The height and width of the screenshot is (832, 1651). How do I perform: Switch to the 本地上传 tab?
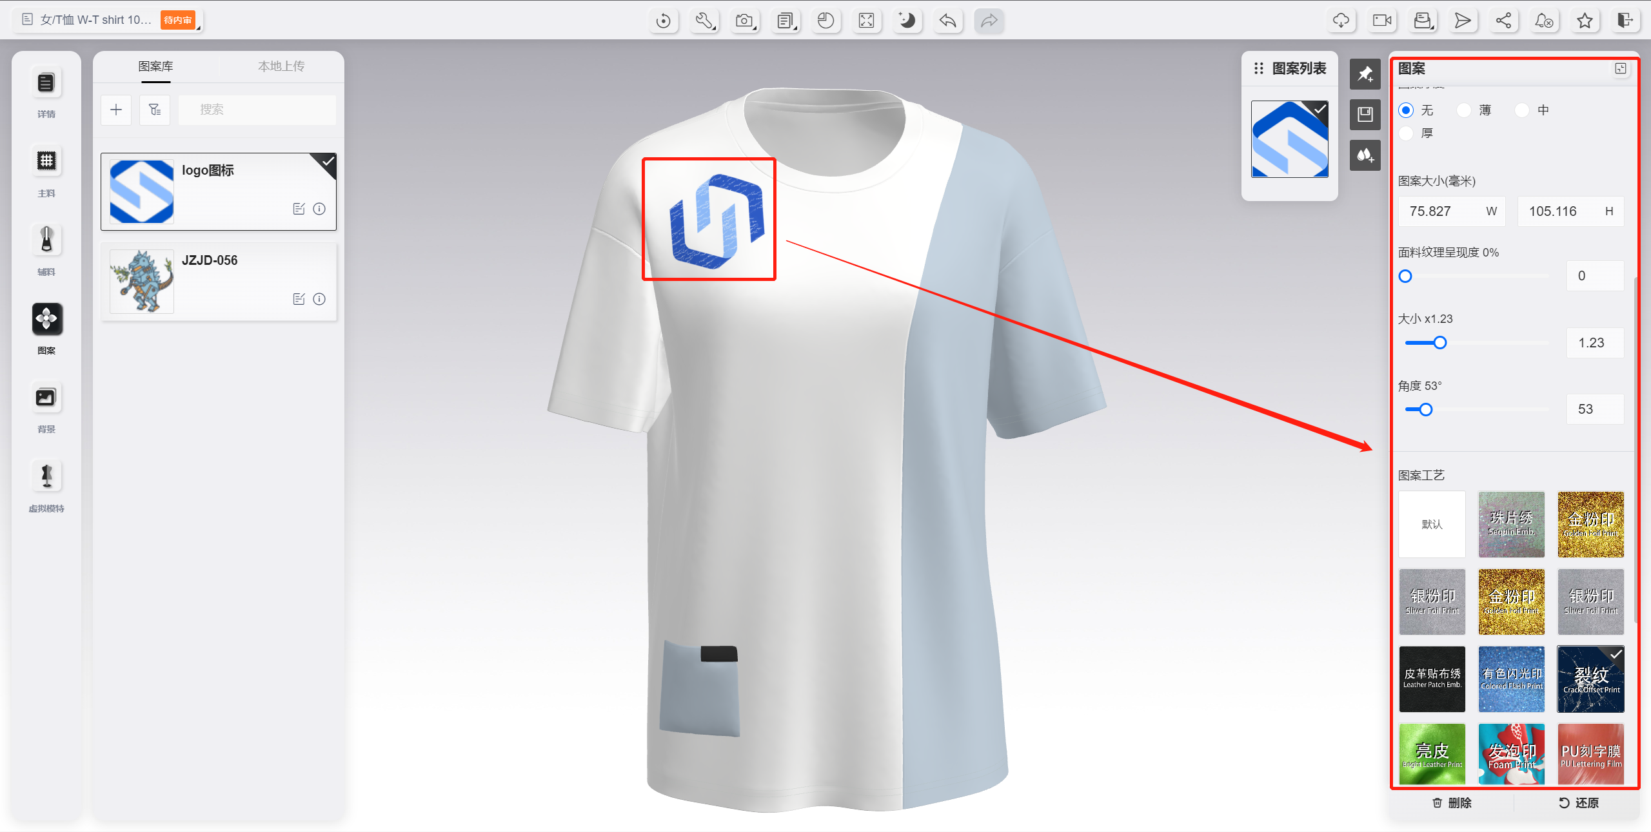pyautogui.click(x=281, y=66)
